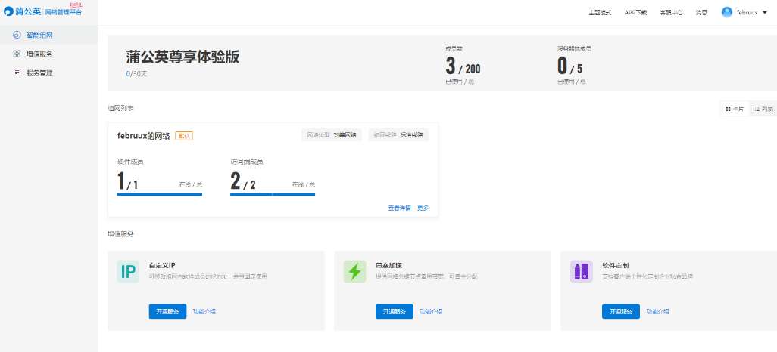The image size is (777, 352).
Task: Expand the februux account dropdown arrow
Action: [x=765, y=13]
